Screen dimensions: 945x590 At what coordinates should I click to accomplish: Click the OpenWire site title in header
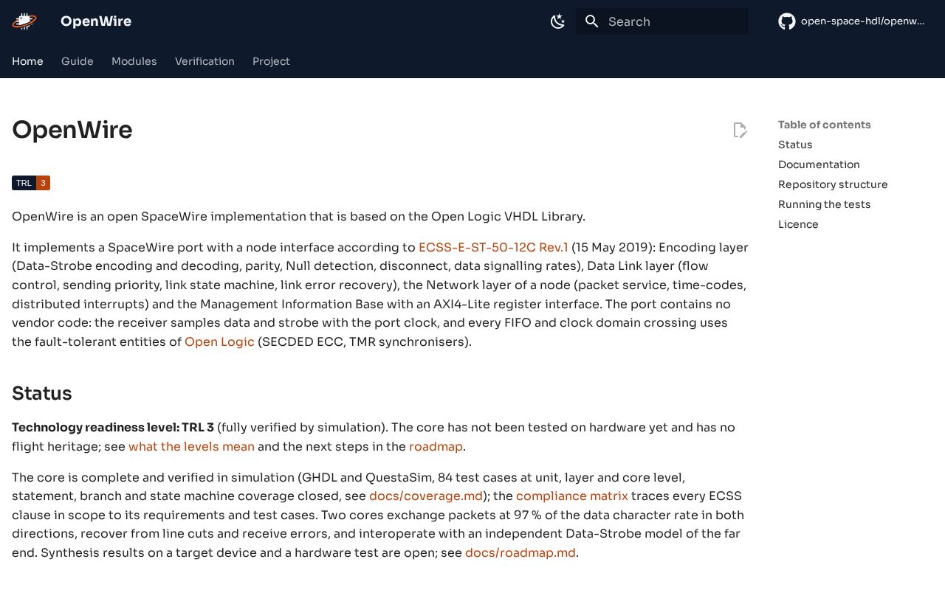[x=96, y=21]
